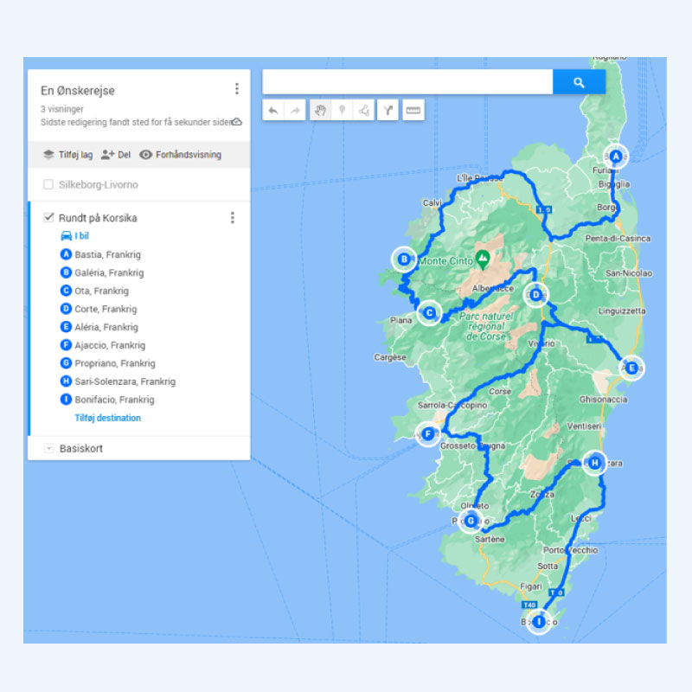This screenshot has width=692, height=692.
Task: Select Ajaccio, Frankrig in the list
Action: 110,345
